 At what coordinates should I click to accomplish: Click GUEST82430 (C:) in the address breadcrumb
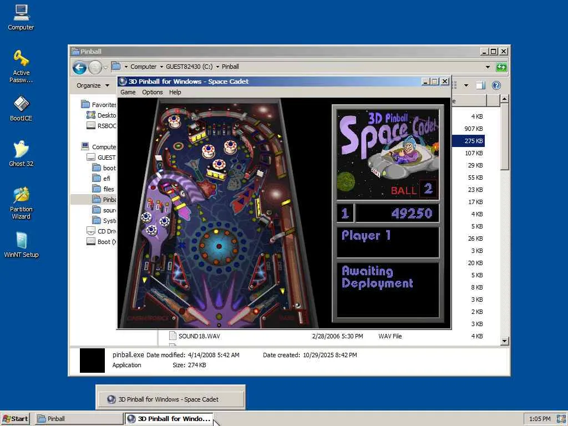coord(189,67)
